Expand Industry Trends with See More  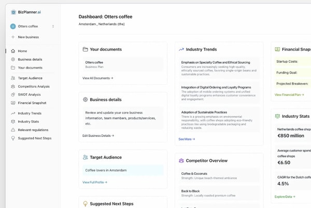pyautogui.click(x=187, y=139)
